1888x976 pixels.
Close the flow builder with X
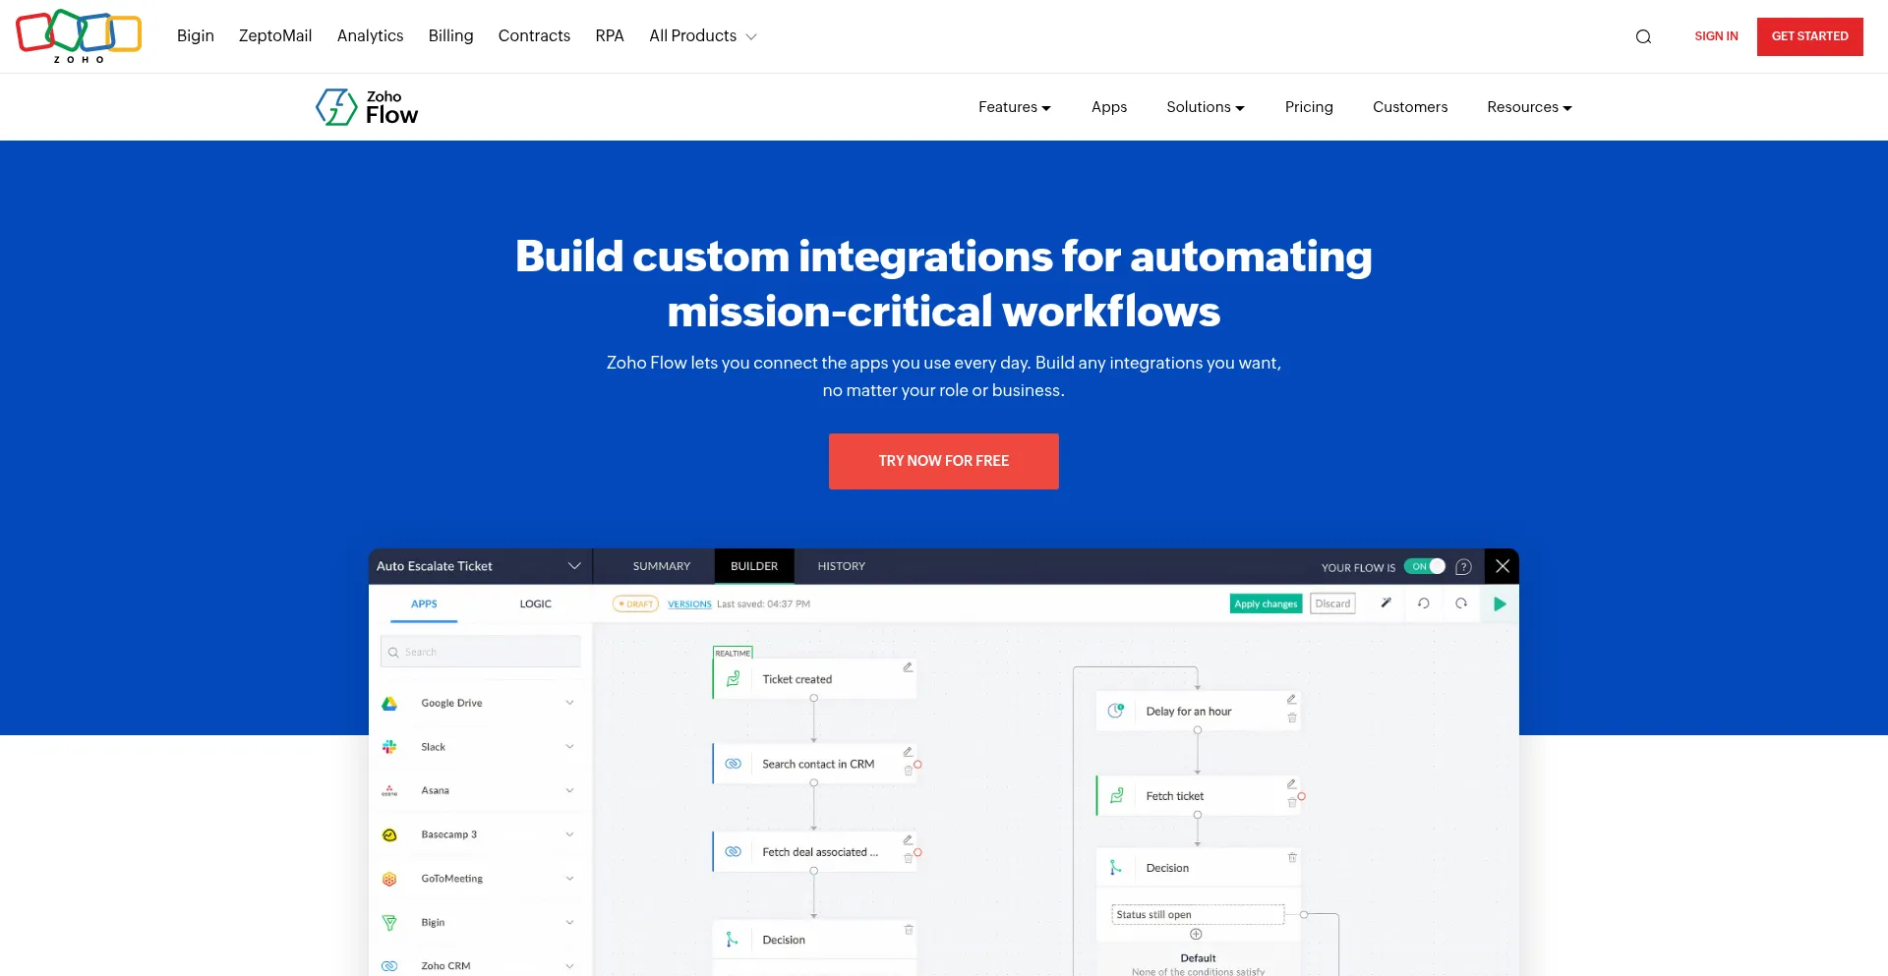click(x=1502, y=566)
